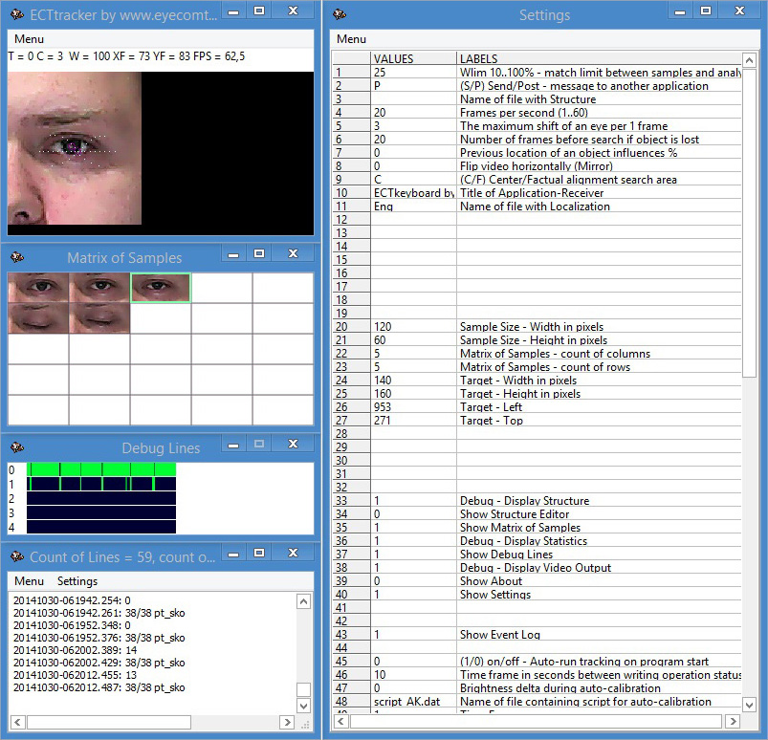
Task: Click the down arrow on the event log scrollbar
Action: 304,704
